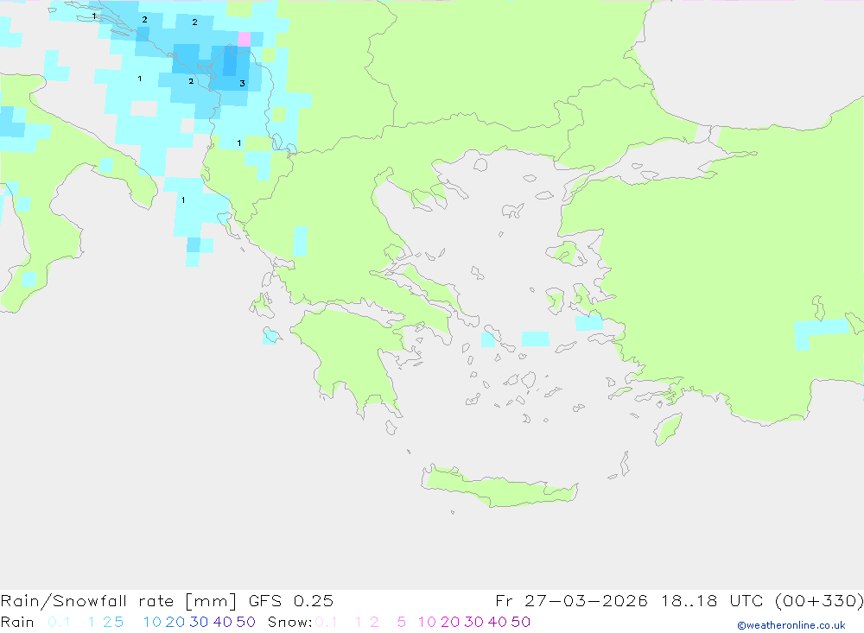864x633 pixels.
Task: Select the Rain legend value 10
Action: click(x=152, y=622)
